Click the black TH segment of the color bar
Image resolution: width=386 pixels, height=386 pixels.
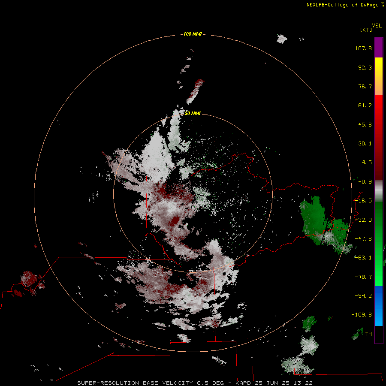(379, 334)
